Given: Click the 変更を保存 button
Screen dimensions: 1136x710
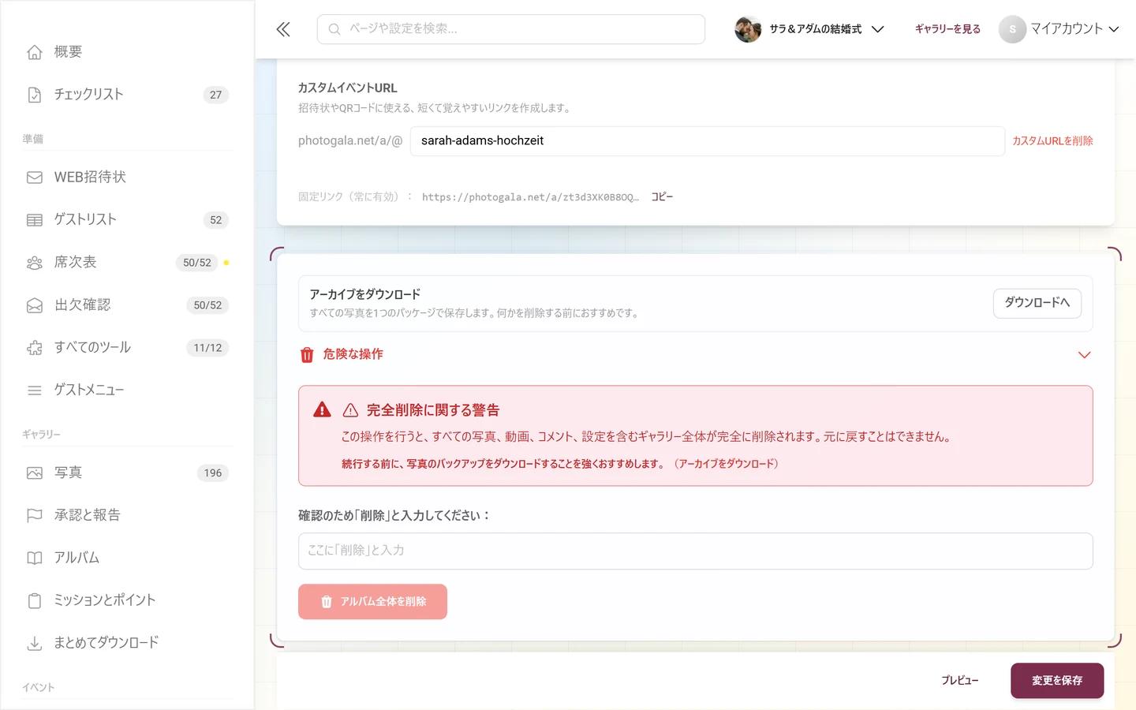Looking at the screenshot, I should click(x=1057, y=681).
